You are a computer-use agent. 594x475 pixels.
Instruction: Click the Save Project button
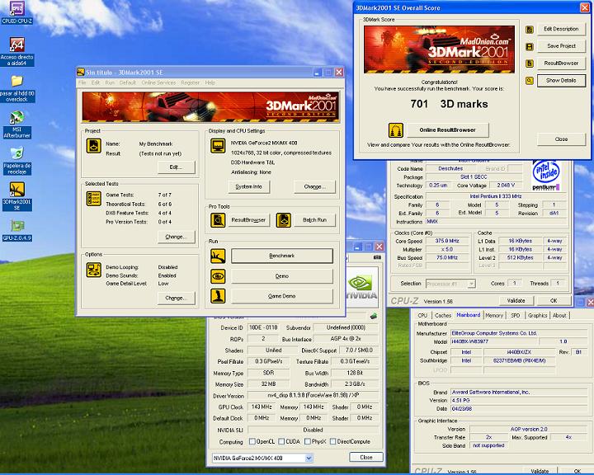coord(561,46)
